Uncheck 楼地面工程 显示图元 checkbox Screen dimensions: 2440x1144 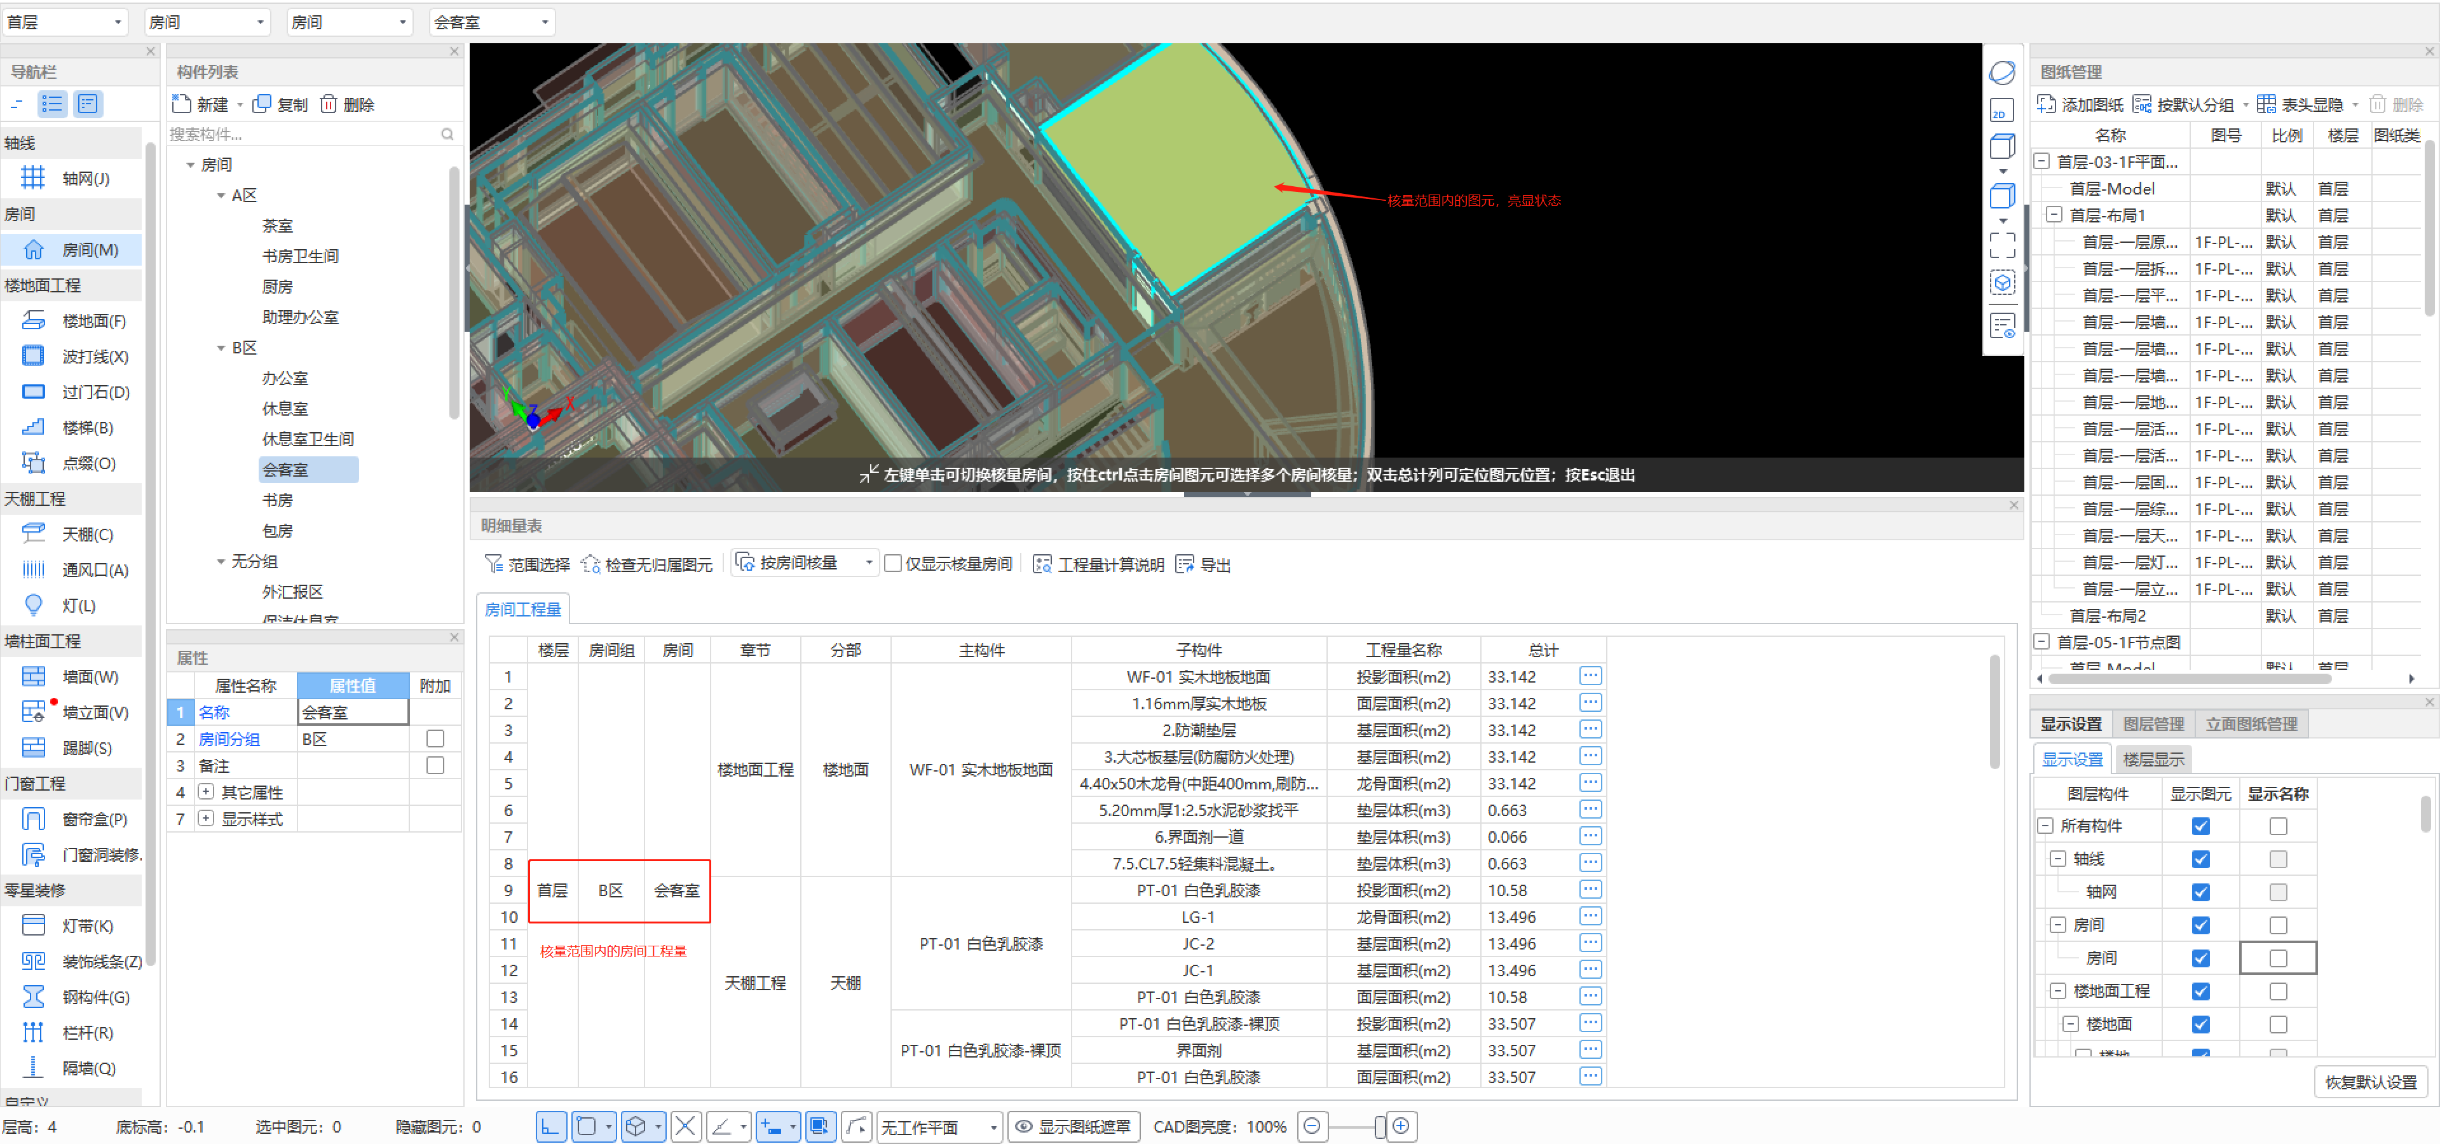click(2200, 991)
